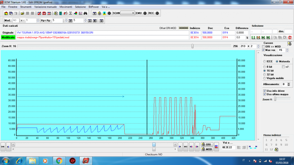Click the EMU round button
Screen dimensions: 294x165
pos(145,13)
